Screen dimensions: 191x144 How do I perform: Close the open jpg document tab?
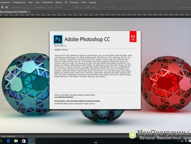pos(29,12)
